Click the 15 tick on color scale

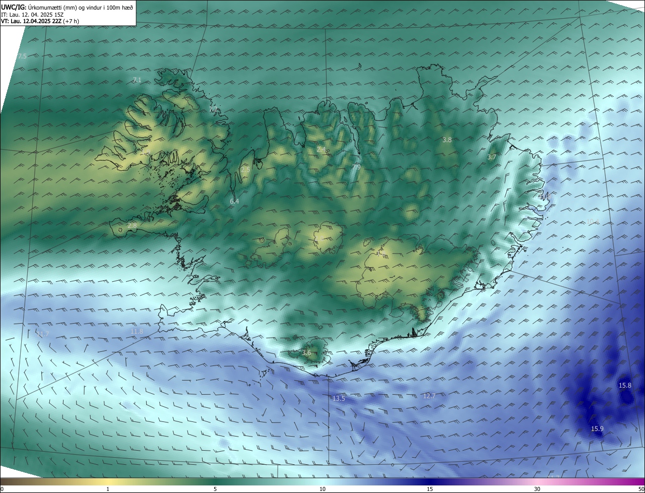coord(430,489)
